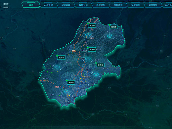Click the 渭南市 map label
This screenshot has width=172, height=129.
[92, 50]
